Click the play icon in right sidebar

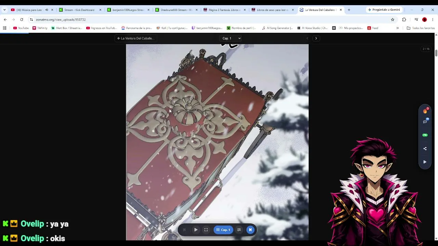coord(425,162)
